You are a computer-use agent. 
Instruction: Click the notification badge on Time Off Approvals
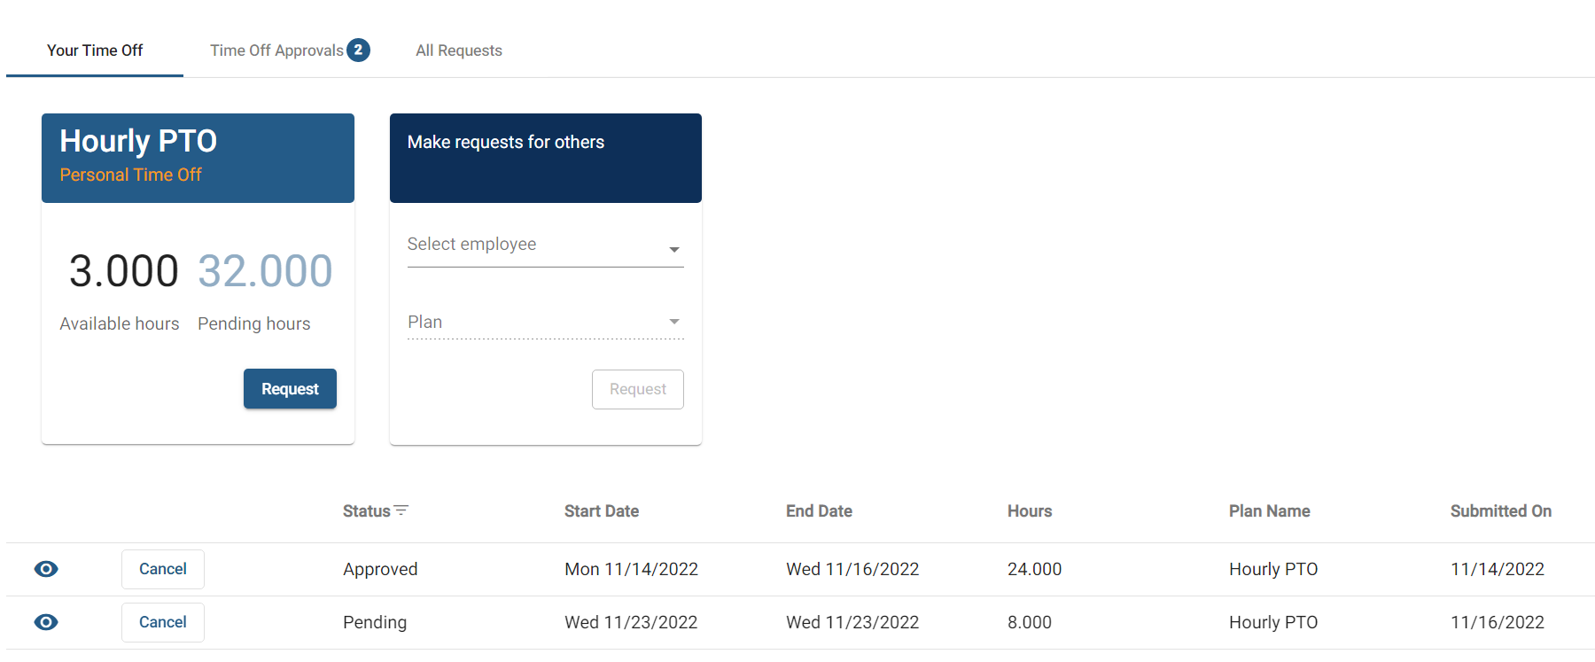[358, 50]
